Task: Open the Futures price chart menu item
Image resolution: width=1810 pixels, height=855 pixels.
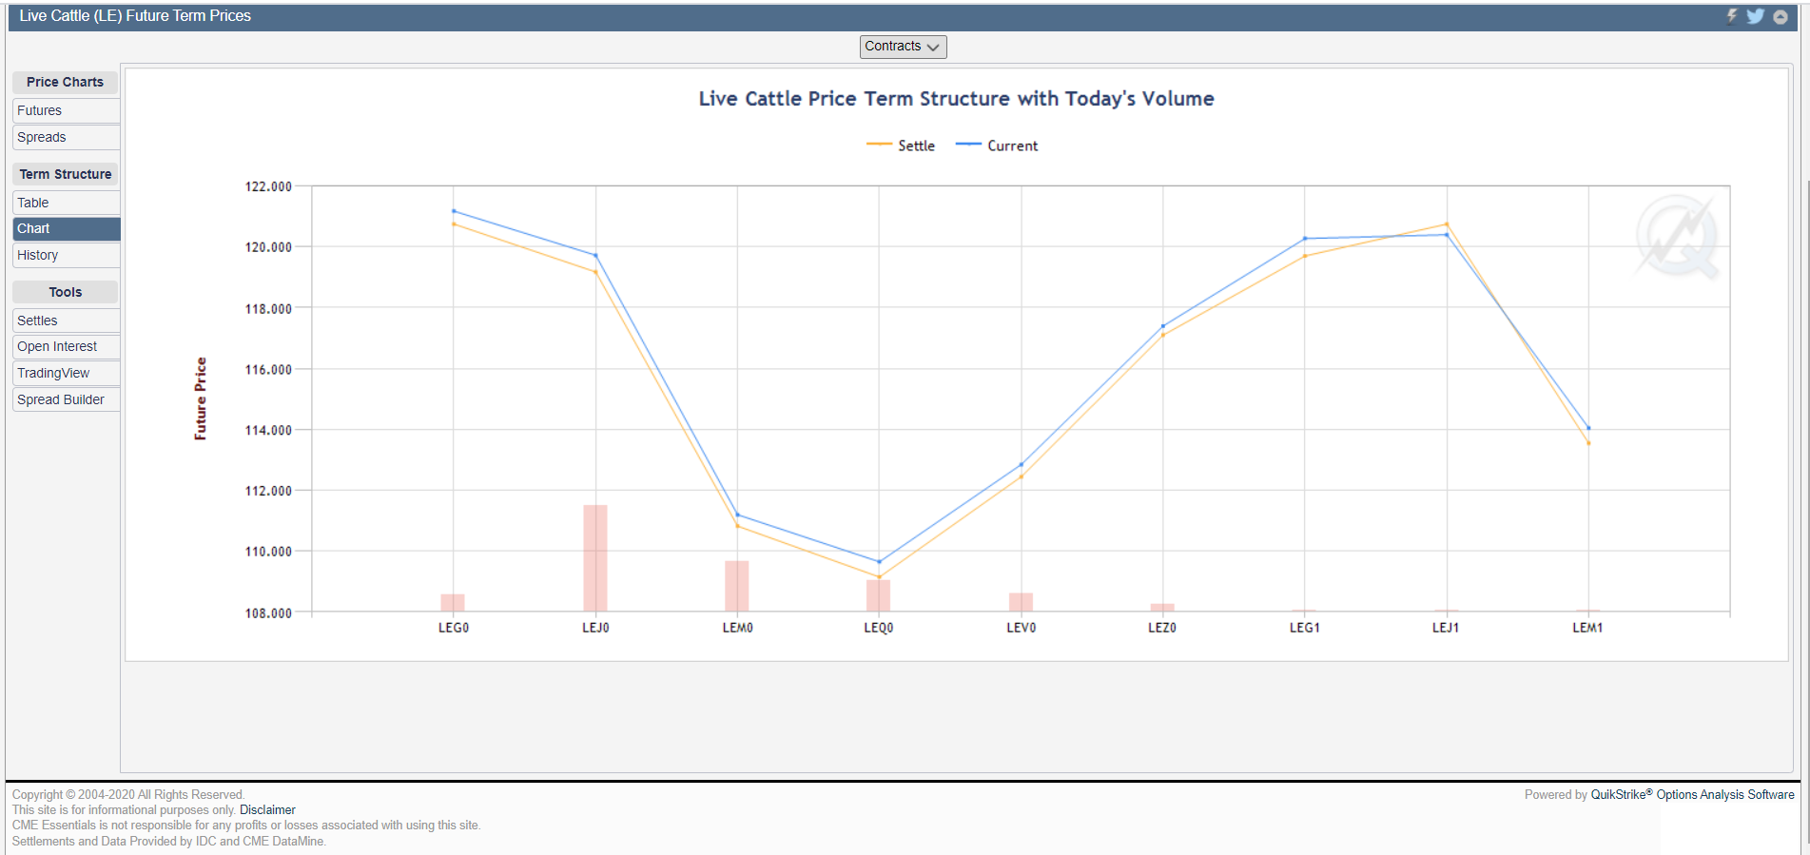Action: point(66,110)
